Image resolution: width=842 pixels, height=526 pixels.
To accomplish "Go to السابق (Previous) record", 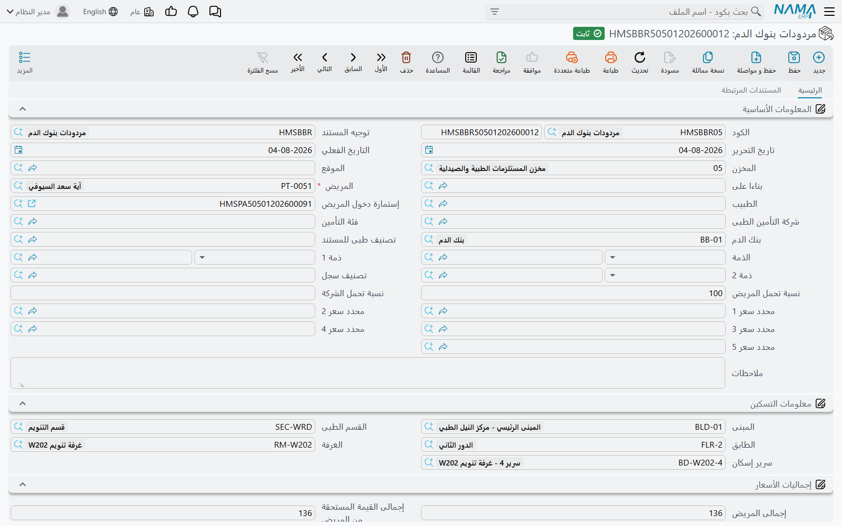I will (x=353, y=57).
